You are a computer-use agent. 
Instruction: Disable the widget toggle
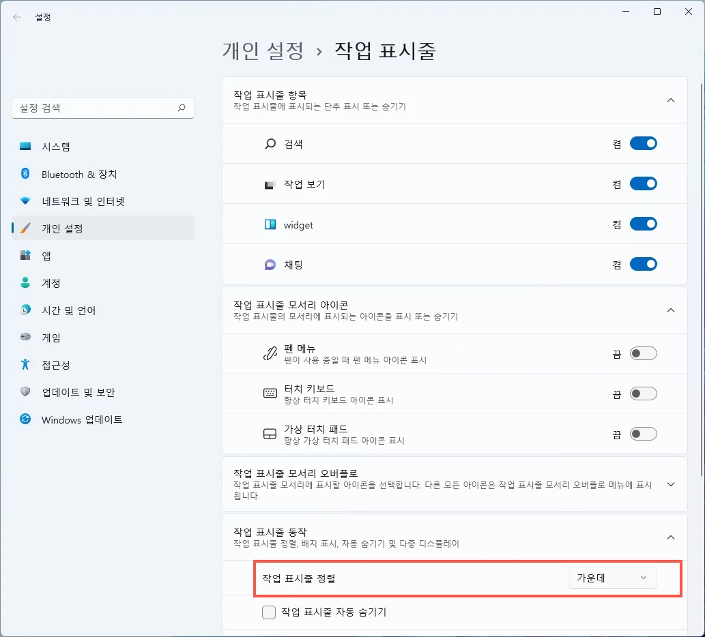643,224
